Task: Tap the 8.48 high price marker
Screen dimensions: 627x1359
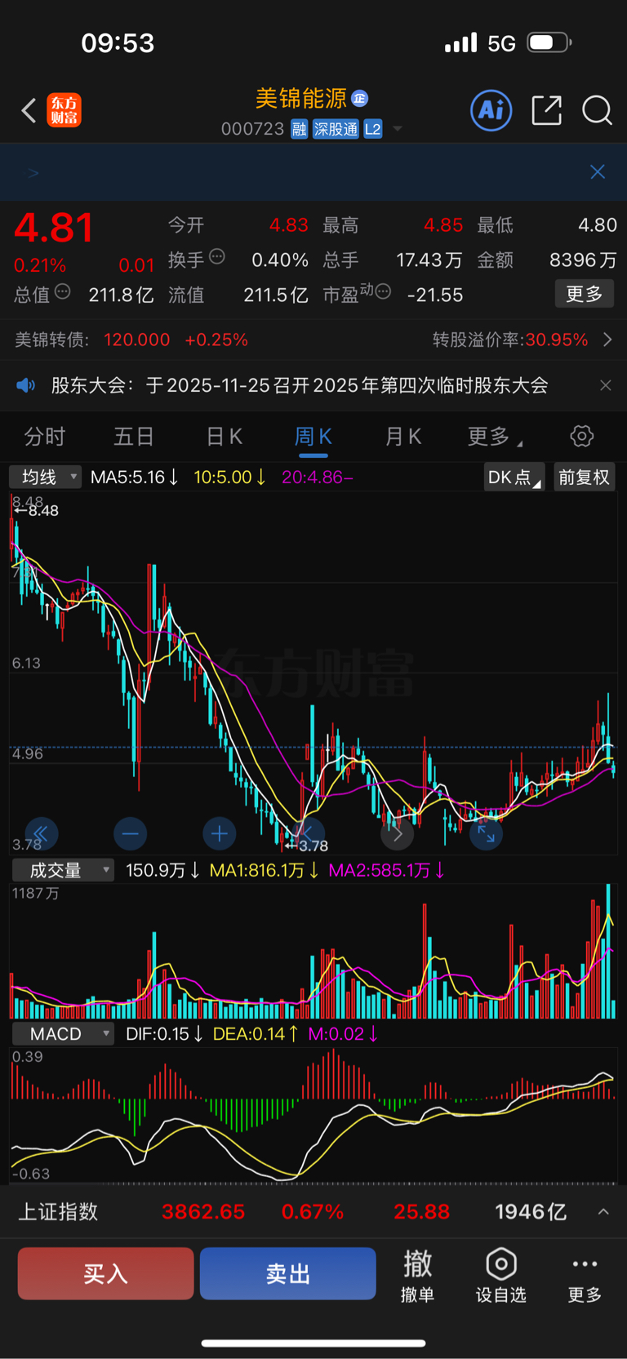Action: (x=37, y=511)
